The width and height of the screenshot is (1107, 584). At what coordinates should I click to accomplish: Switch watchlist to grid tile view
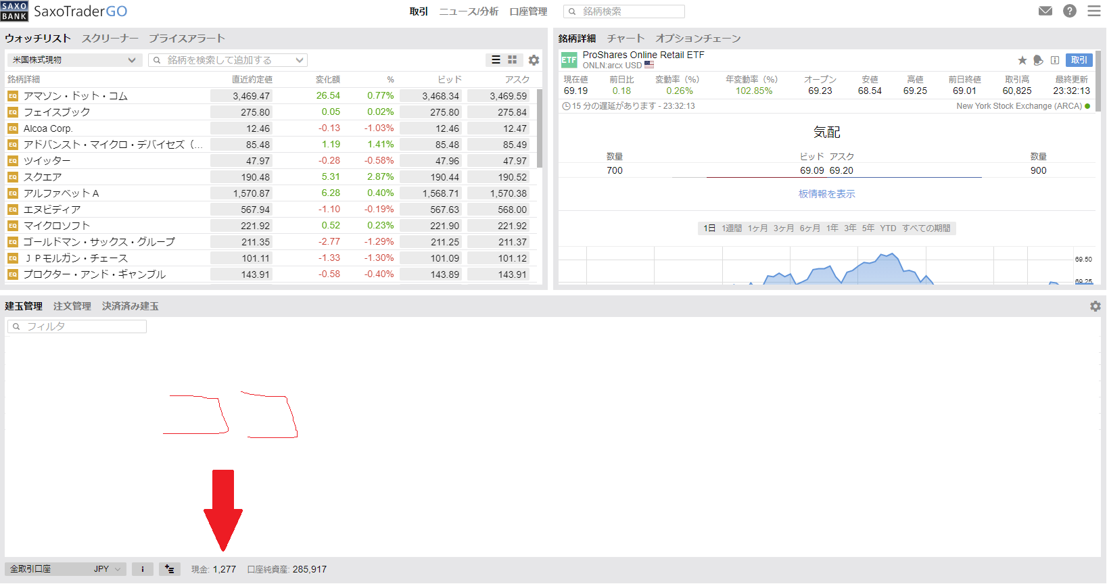[513, 60]
